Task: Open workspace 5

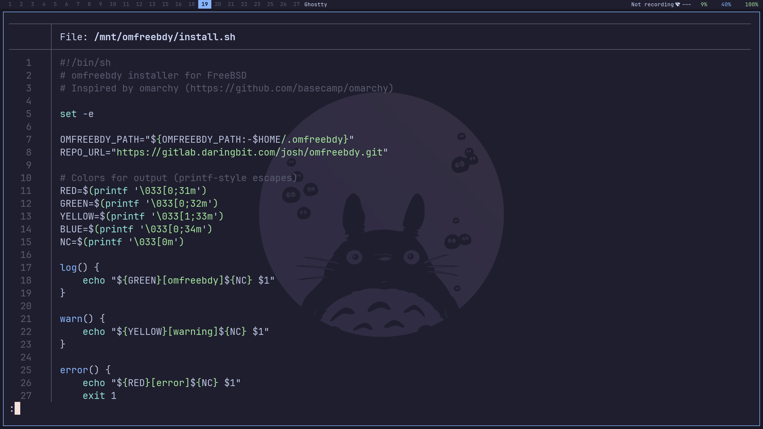Action: pos(55,4)
